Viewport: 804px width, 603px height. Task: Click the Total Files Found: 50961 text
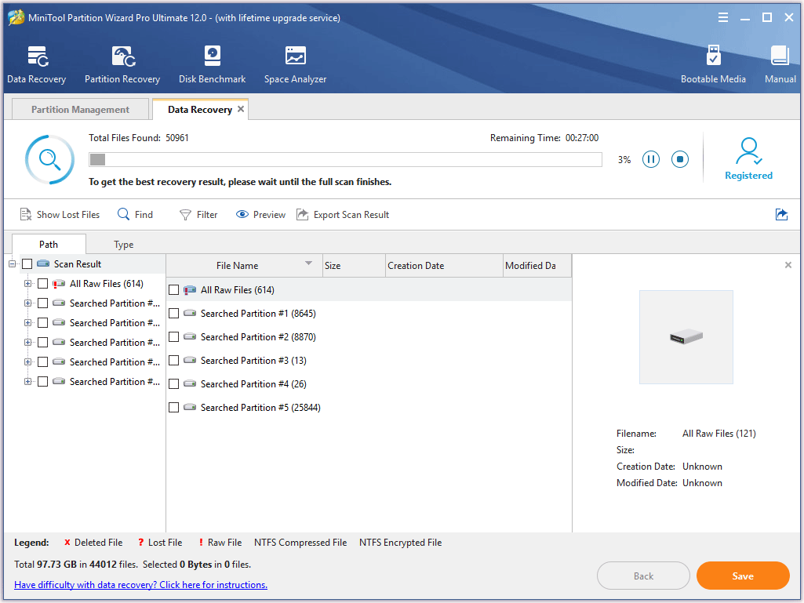[138, 137]
